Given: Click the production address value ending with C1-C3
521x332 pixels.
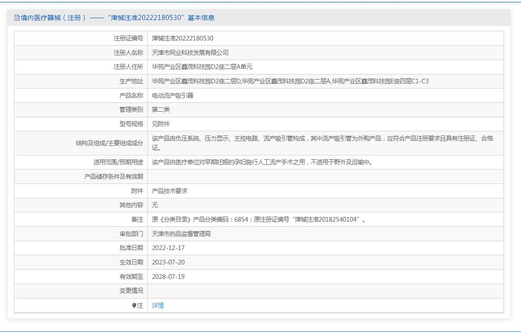Looking at the screenshot, I should pyautogui.click(x=290, y=81).
